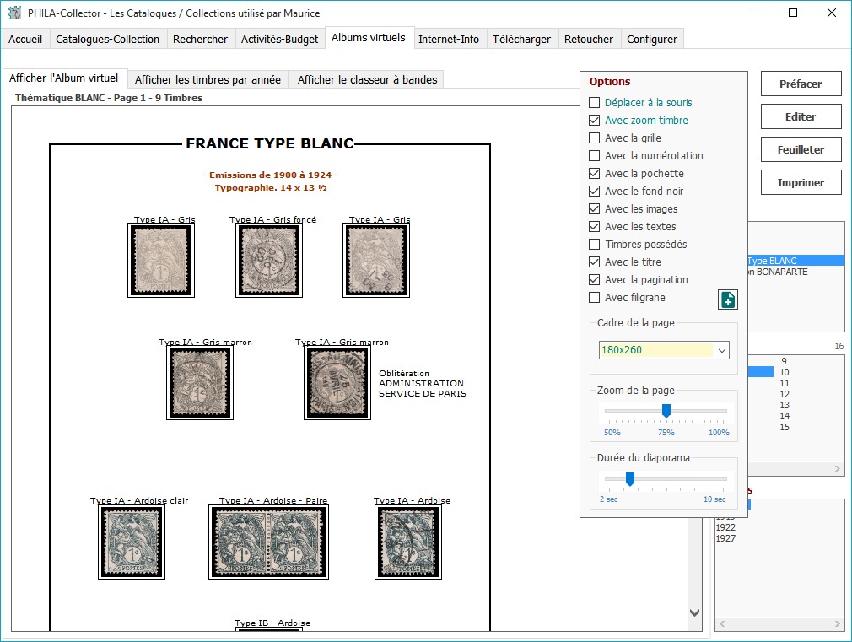This screenshot has height=642, width=852.
Task: Check the Timbres possédés box
Action: 595,245
